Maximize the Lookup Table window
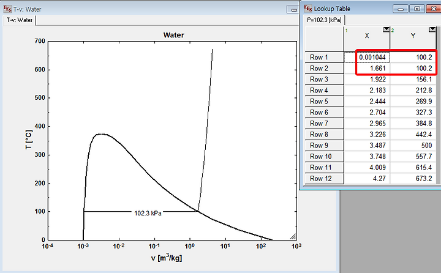 [x=417, y=9]
